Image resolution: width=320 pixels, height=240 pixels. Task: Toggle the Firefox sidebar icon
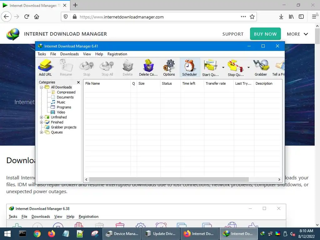click(x=301, y=17)
